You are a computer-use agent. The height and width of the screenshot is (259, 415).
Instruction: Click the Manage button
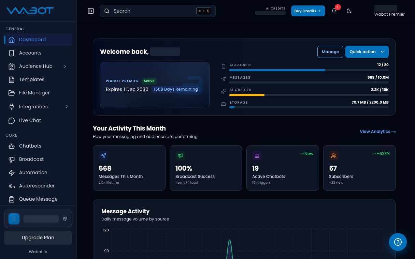click(330, 52)
